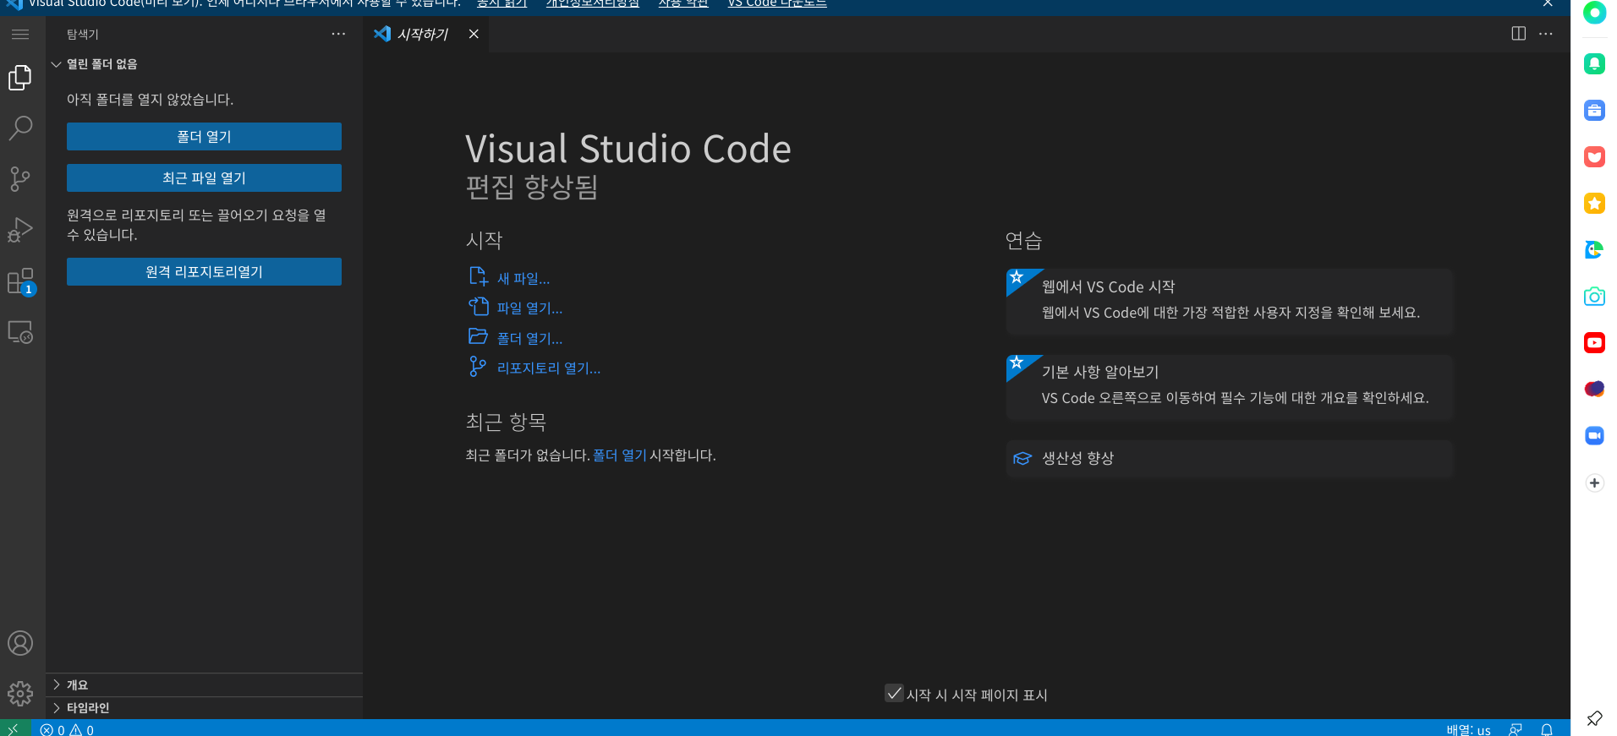
Task: Click the VS Code 다운로드 banner link
Action: click(x=777, y=3)
